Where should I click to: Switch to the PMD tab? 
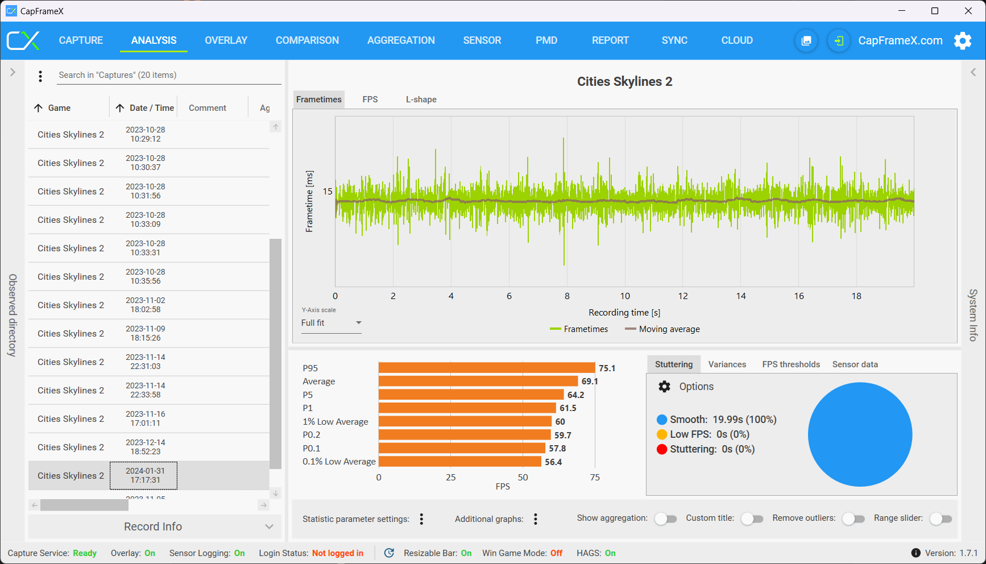click(x=546, y=40)
